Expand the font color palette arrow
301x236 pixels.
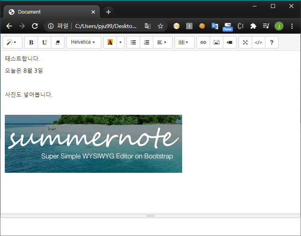[x=120, y=42]
